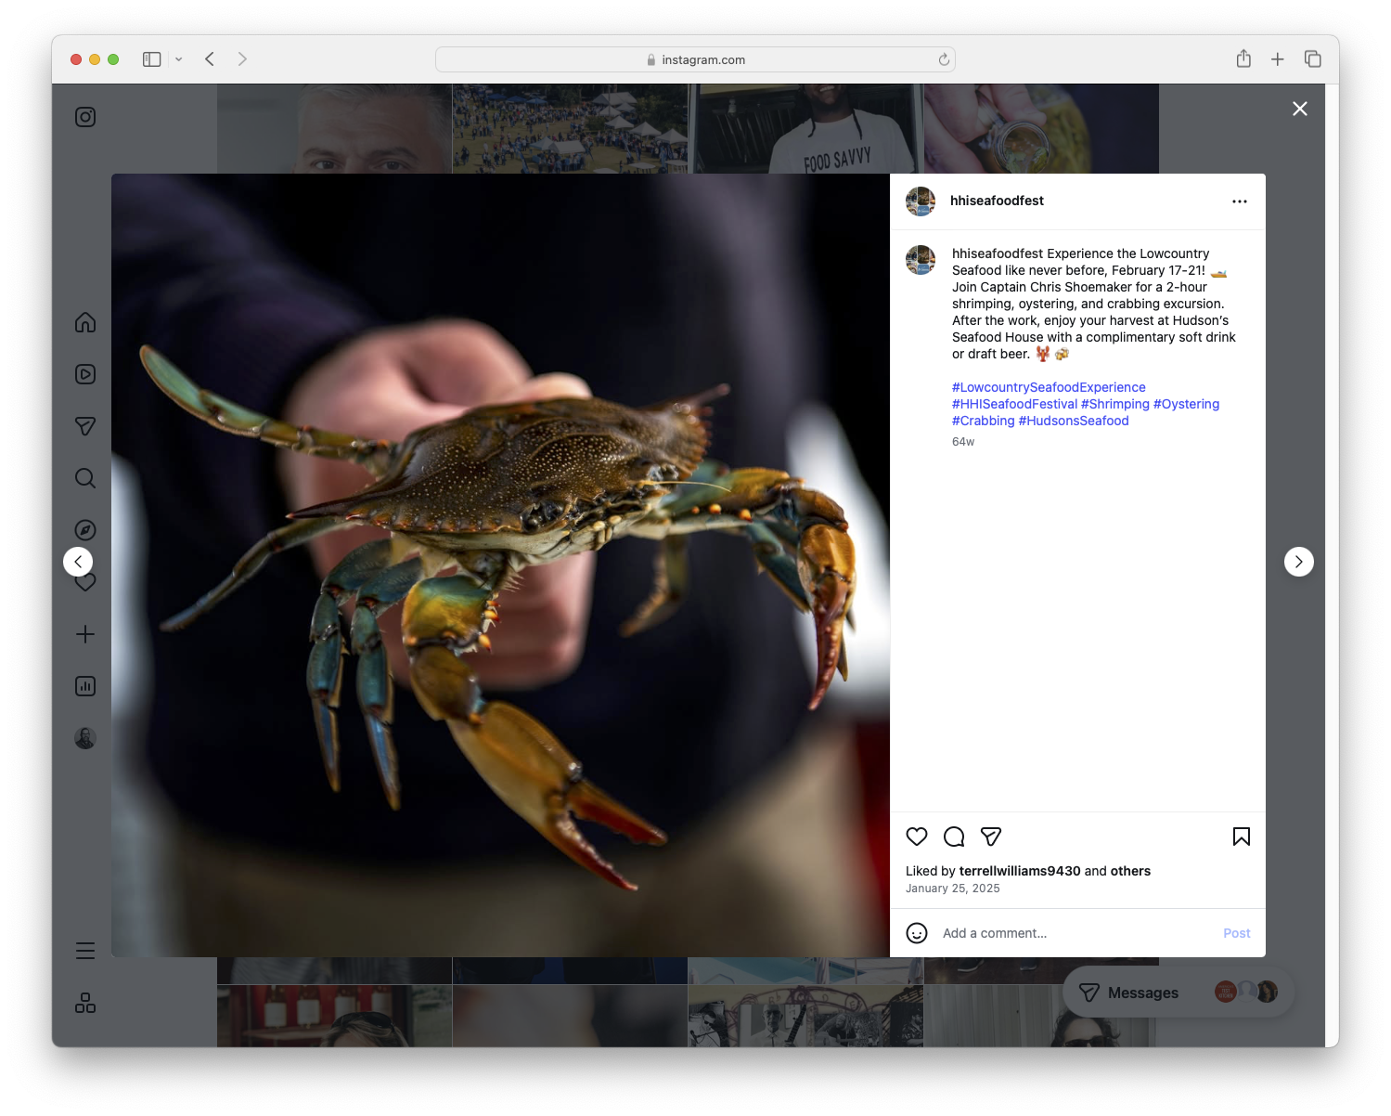Open notifications via the heart icon
Screen dimensions: 1391x1116
(84, 582)
